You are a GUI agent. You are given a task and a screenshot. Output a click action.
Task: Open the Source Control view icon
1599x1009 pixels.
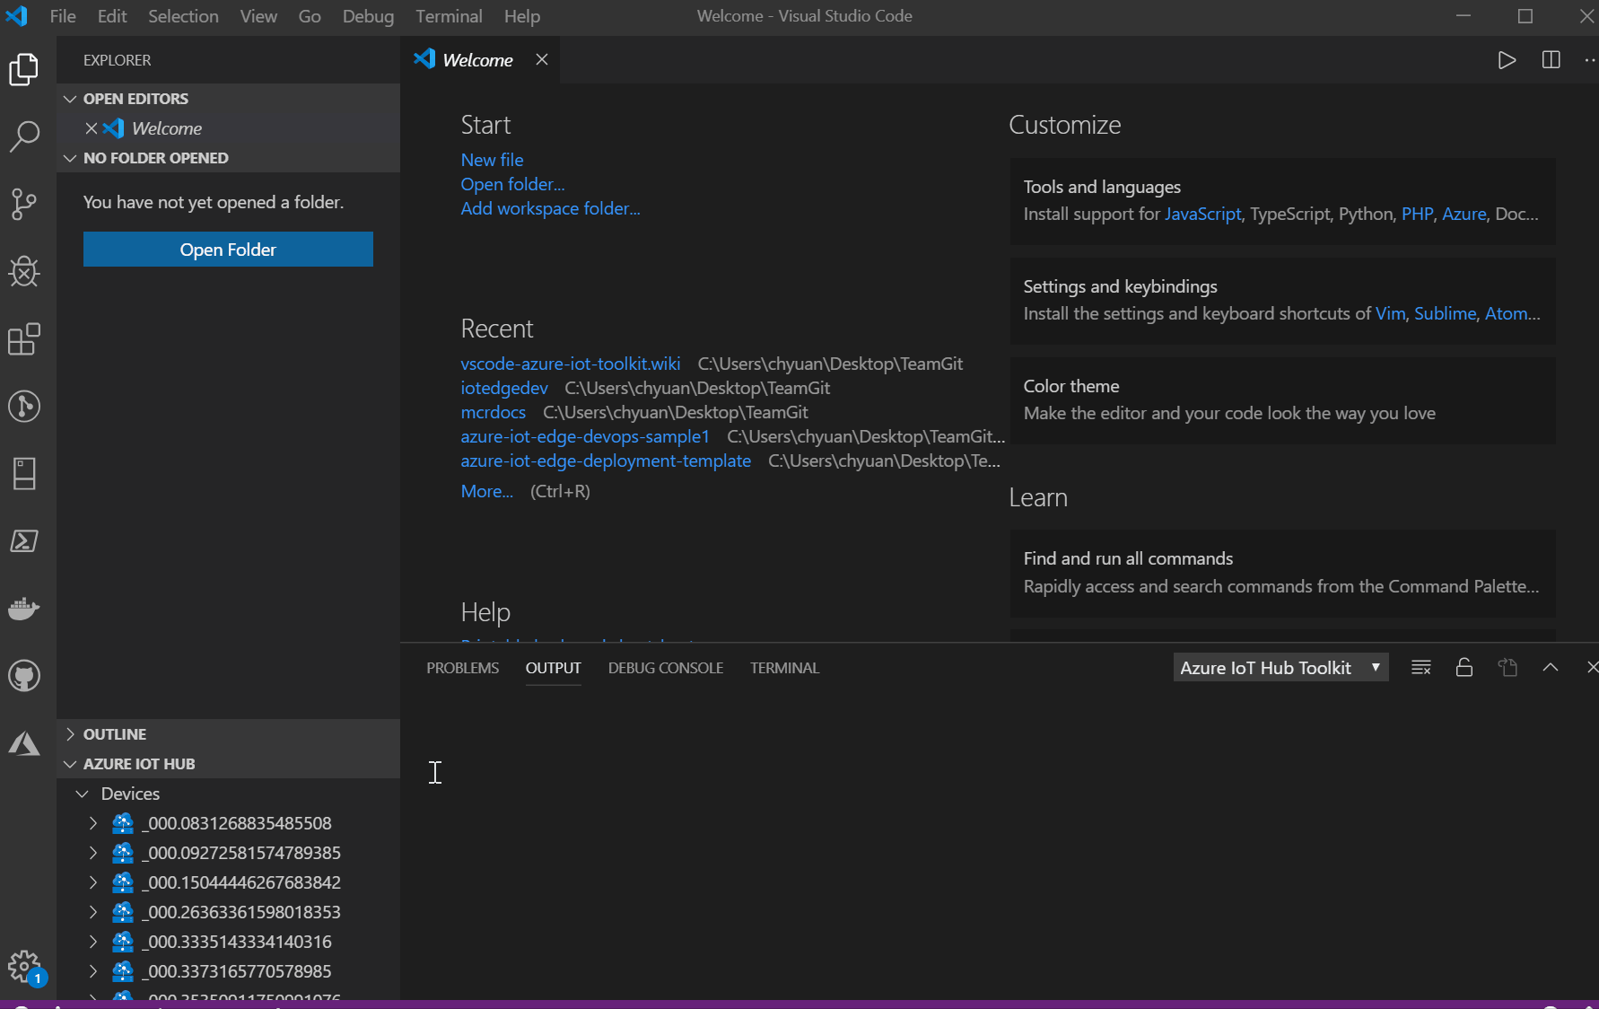24,205
